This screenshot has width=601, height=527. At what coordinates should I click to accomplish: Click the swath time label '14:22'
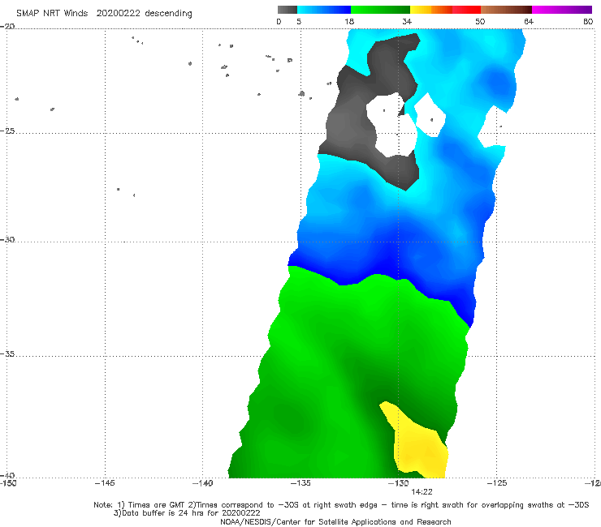[x=422, y=492]
